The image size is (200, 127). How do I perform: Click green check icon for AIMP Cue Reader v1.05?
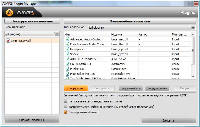tap(67, 59)
